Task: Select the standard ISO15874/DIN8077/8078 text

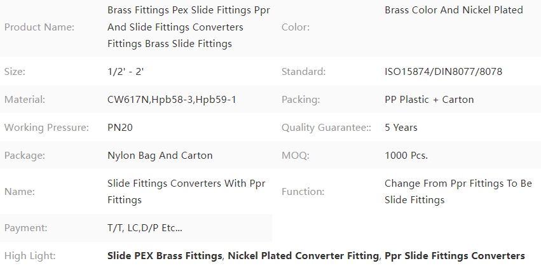Action: point(443,71)
